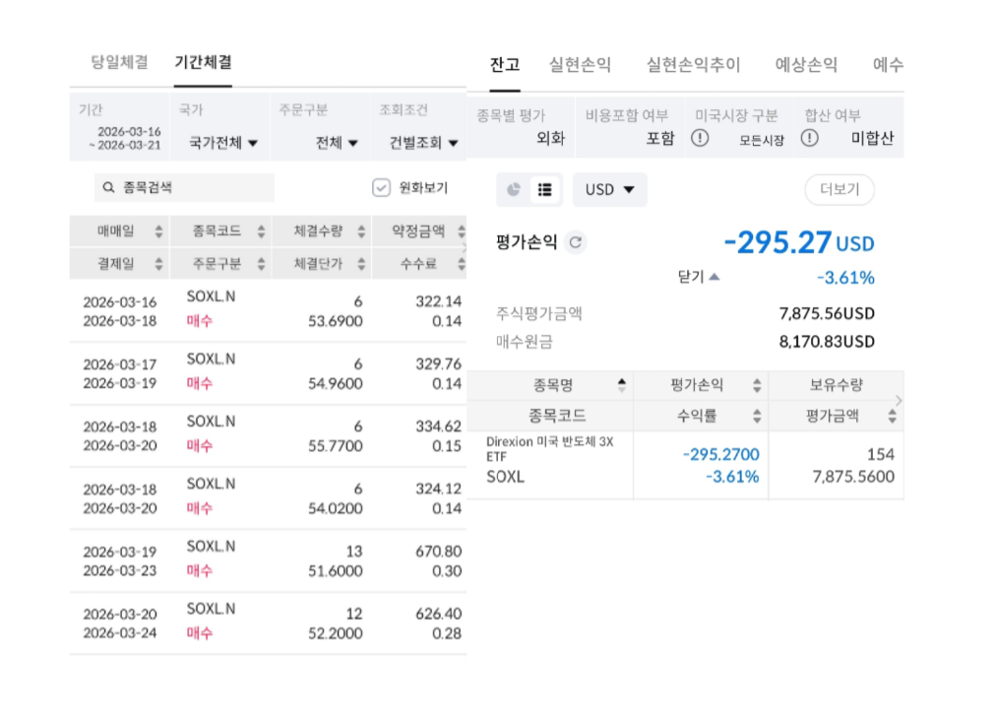This screenshot has height=722, width=996.
Task: Click the 8,170.83USD 매수원금 value
Action: pyautogui.click(x=827, y=342)
